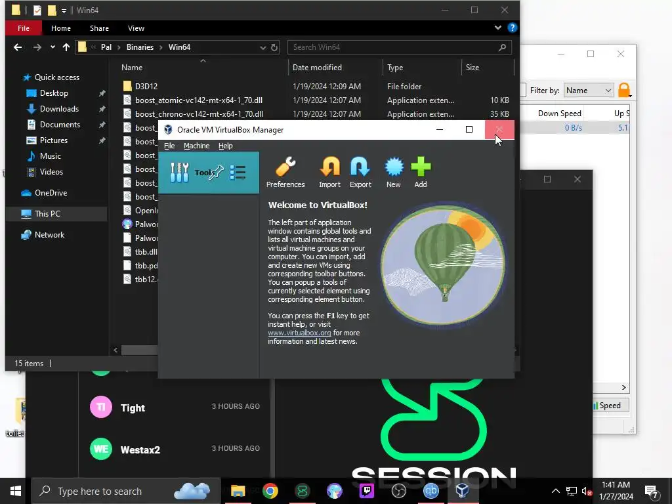Open VirtualBox Machine menu

tap(197, 146)
